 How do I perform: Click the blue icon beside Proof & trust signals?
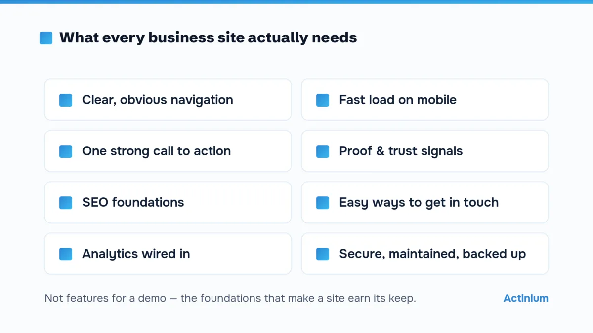click(323, 151)
